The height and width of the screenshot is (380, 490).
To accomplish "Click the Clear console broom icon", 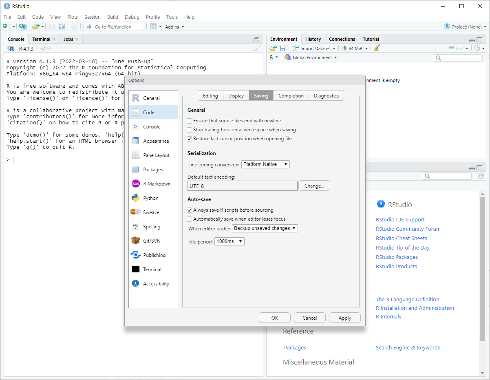I will tap(257, 49).
